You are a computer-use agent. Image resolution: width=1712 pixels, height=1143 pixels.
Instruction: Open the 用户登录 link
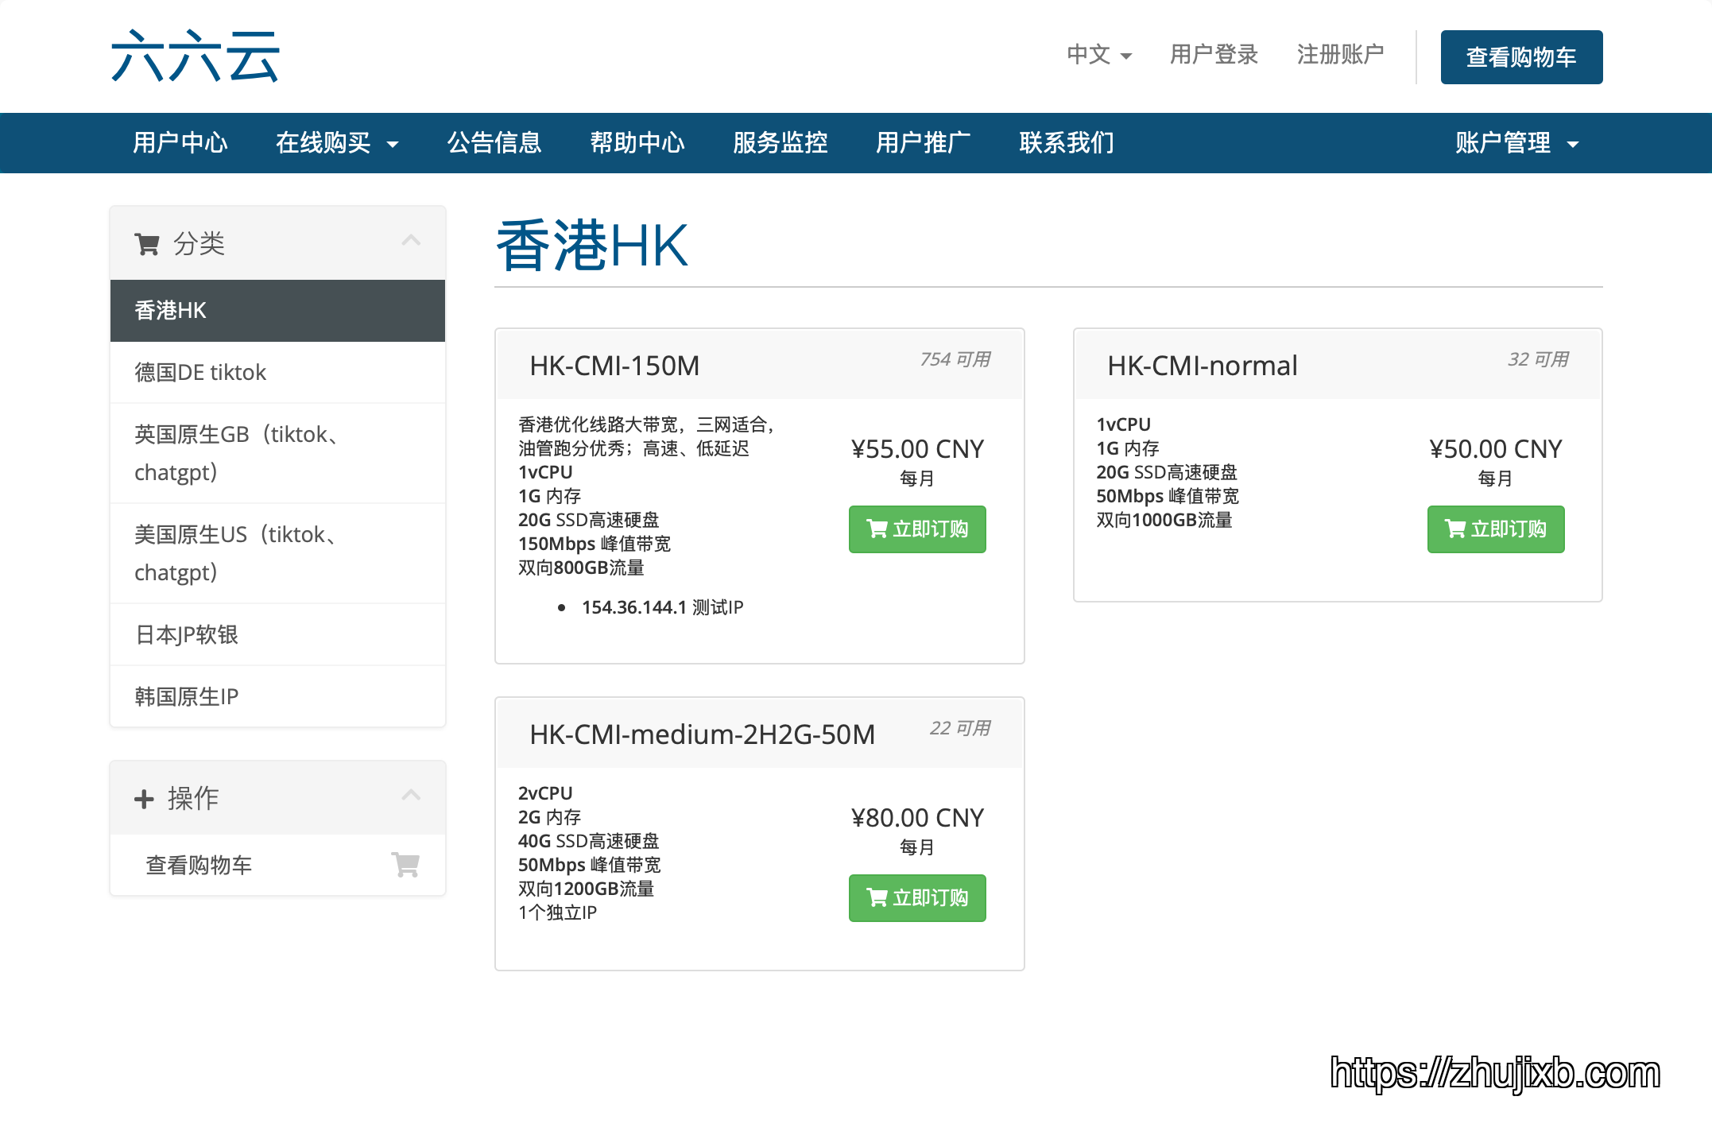coord(1214,55)
